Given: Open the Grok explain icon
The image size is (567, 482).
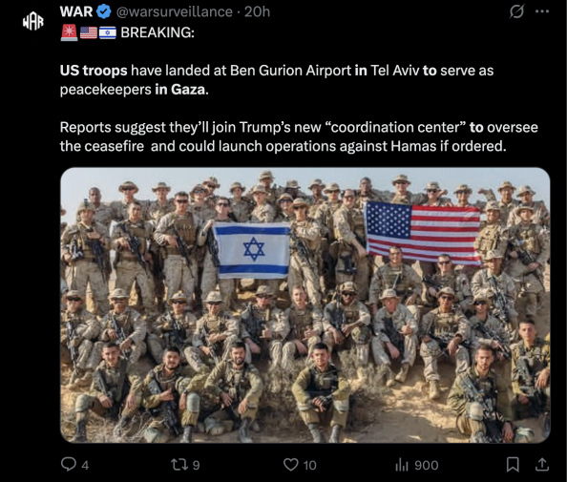Looking at the screenshot, I should pos(516,12).
